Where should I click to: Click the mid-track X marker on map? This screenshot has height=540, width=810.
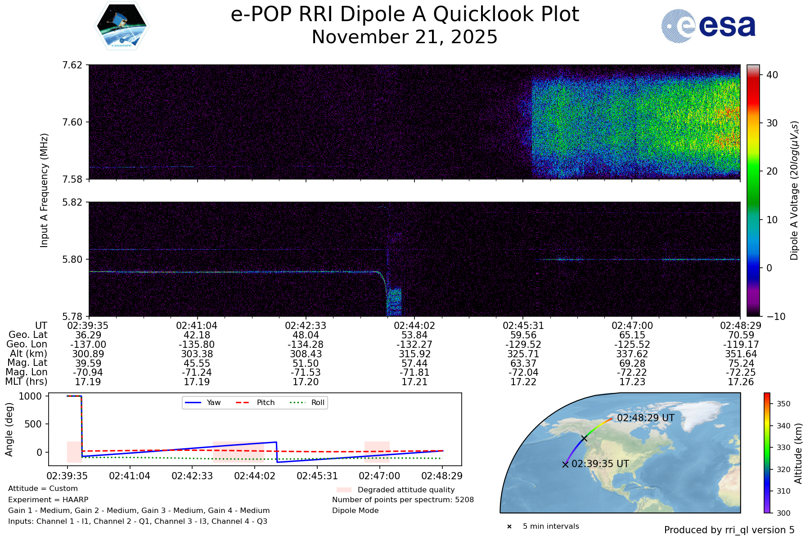584,438
